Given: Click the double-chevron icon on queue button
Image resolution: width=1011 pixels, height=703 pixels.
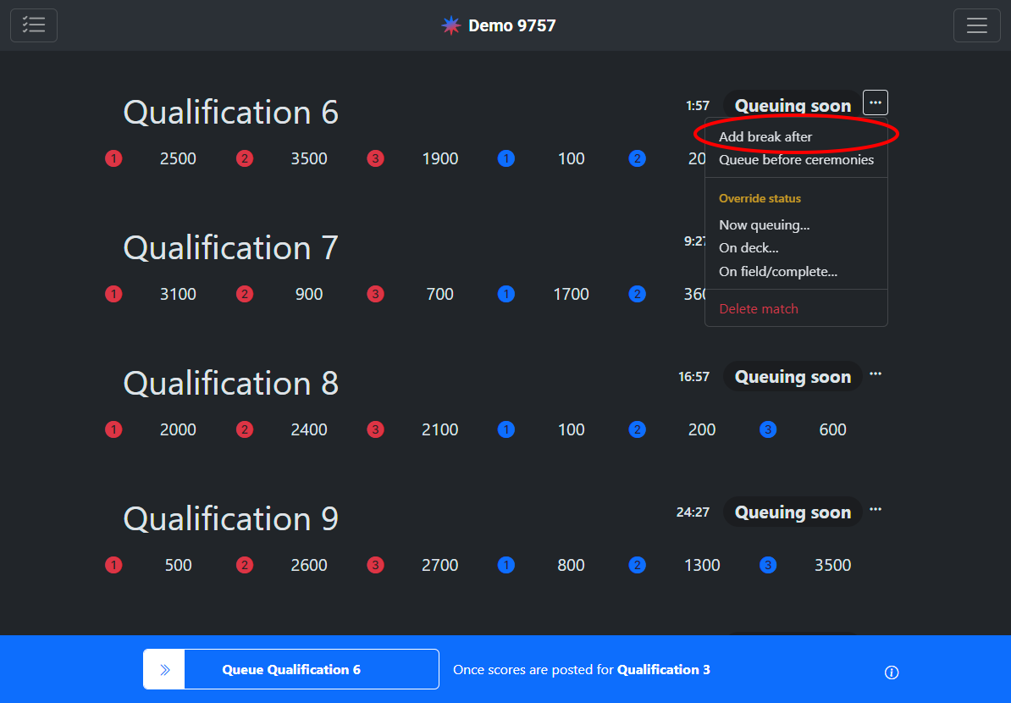Looking at the screenshot, I should click(x=164, y=669).
